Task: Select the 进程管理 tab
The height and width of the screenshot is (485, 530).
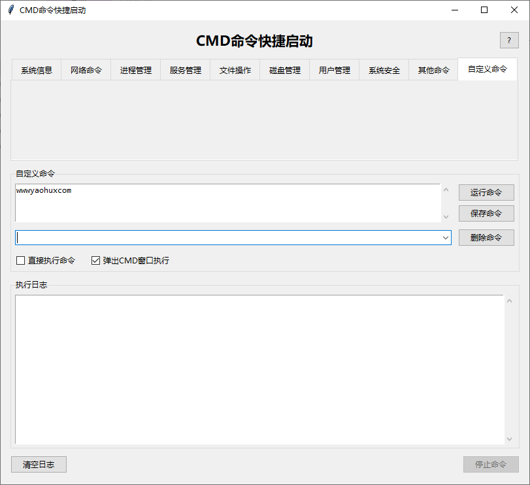Action: [135, 69]
